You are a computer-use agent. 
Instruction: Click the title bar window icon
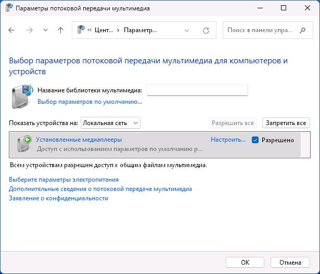(x=9, y=8)
